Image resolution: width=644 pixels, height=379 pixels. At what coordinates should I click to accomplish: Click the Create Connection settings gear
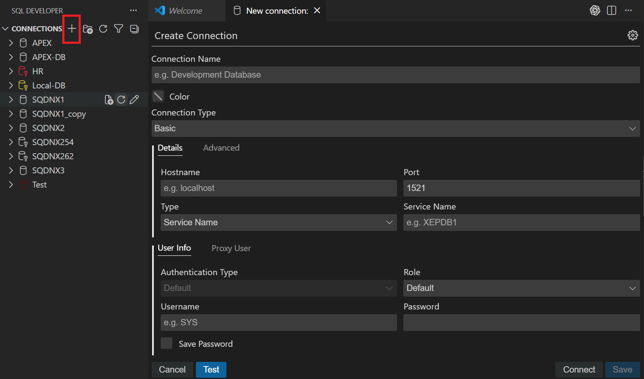click(x=633, y=35)
